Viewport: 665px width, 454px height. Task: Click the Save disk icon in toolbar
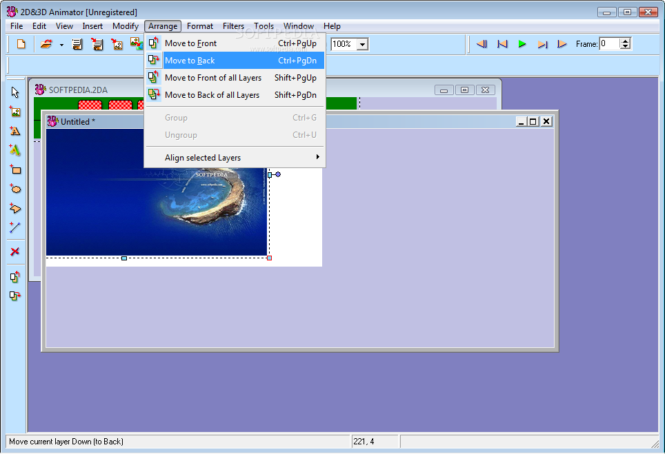tap(77, 44)
